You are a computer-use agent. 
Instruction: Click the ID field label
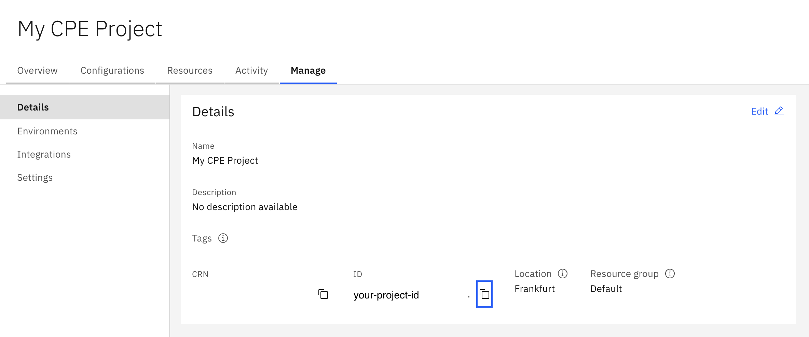click(x=358, y=274)
